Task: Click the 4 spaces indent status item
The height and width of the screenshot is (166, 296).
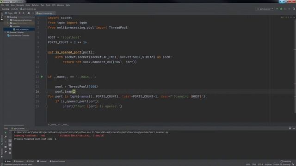Action: click(x=268, y=165)
